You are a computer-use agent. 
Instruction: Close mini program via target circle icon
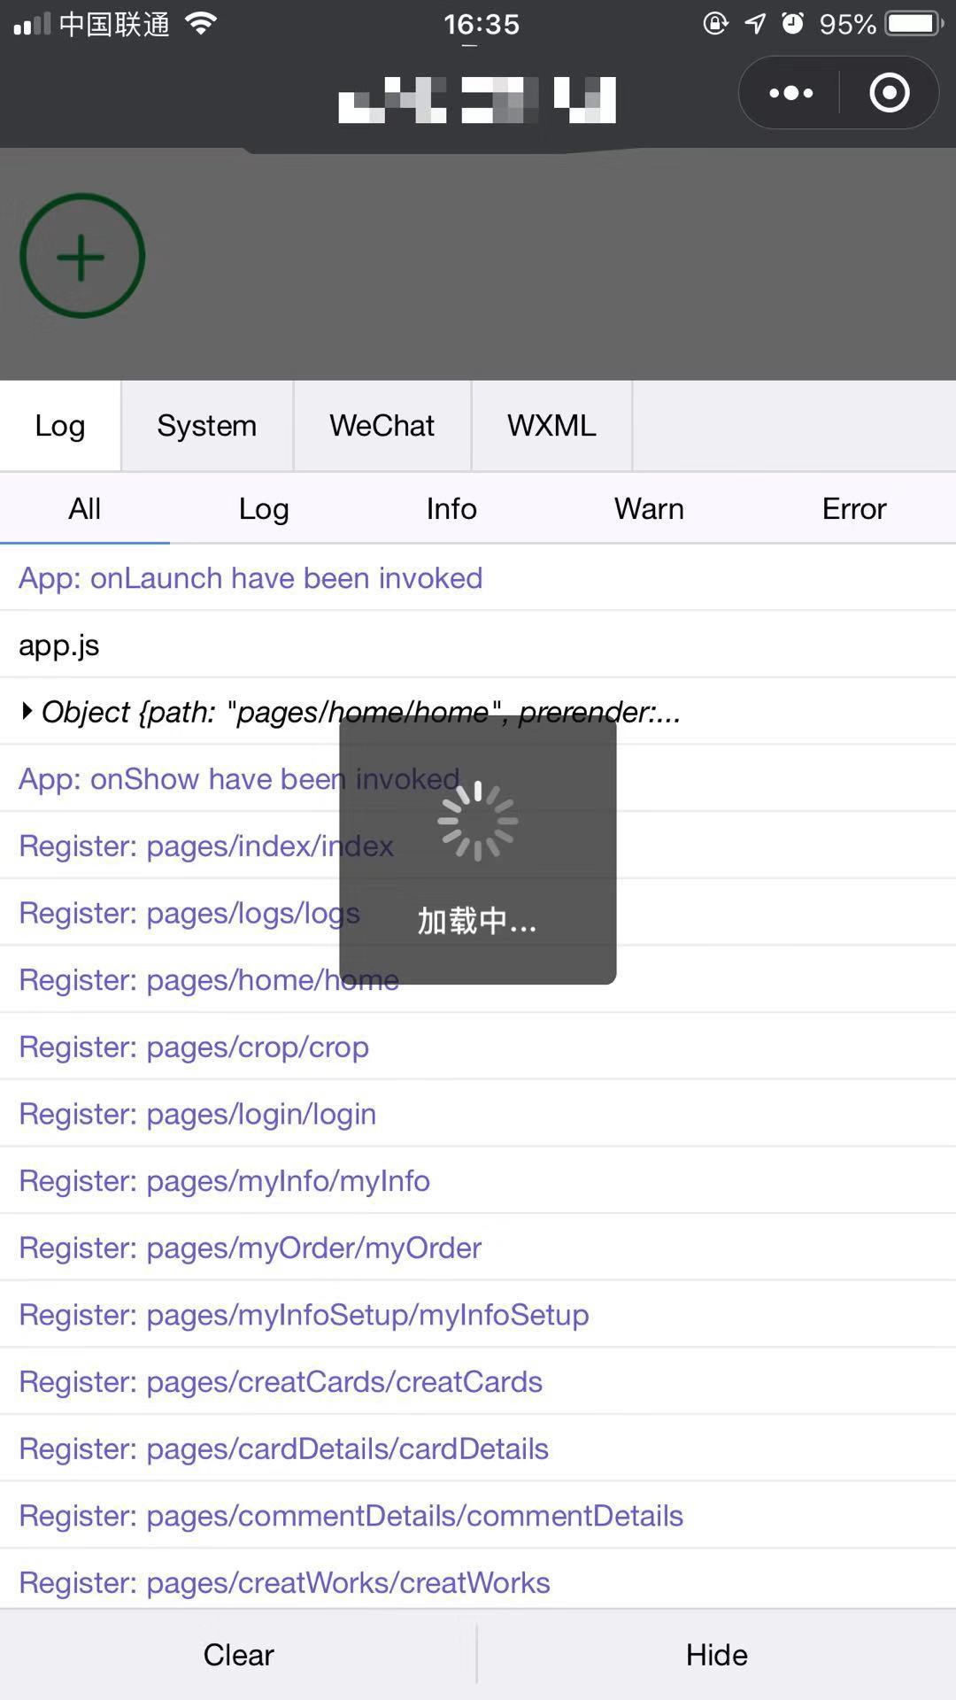point(890,93)
